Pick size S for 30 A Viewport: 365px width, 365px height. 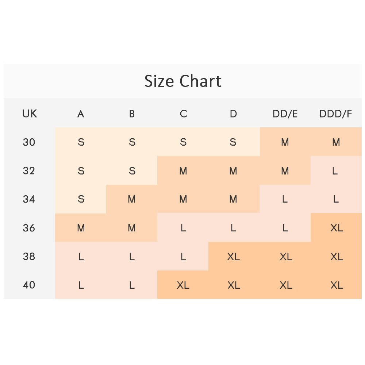(81, 142)
